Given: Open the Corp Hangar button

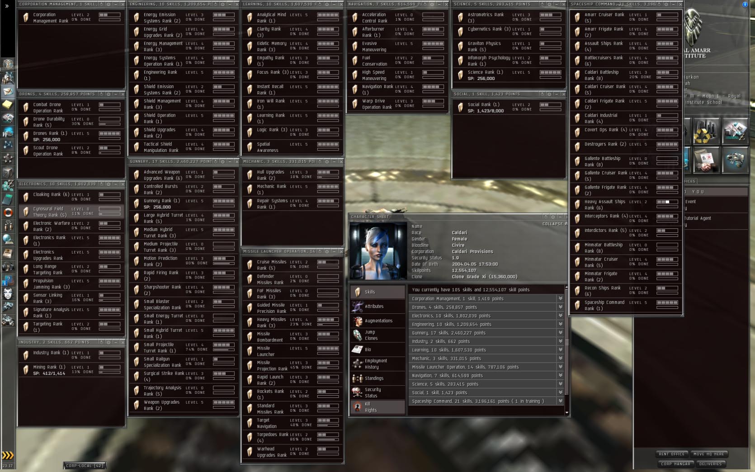Looking at the screenshot, I should tap(676, 464).
